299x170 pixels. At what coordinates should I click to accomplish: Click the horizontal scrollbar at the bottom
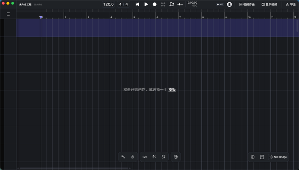point(74,168)
